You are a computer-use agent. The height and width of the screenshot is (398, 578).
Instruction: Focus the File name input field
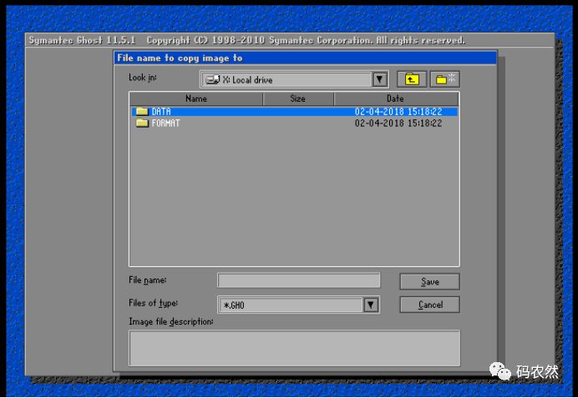click(298, 280)
